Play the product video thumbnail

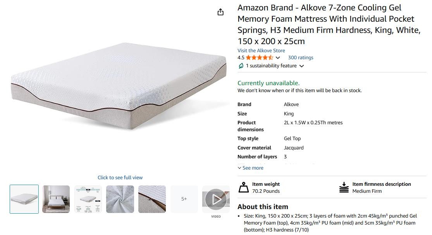[x=216, y=199]
